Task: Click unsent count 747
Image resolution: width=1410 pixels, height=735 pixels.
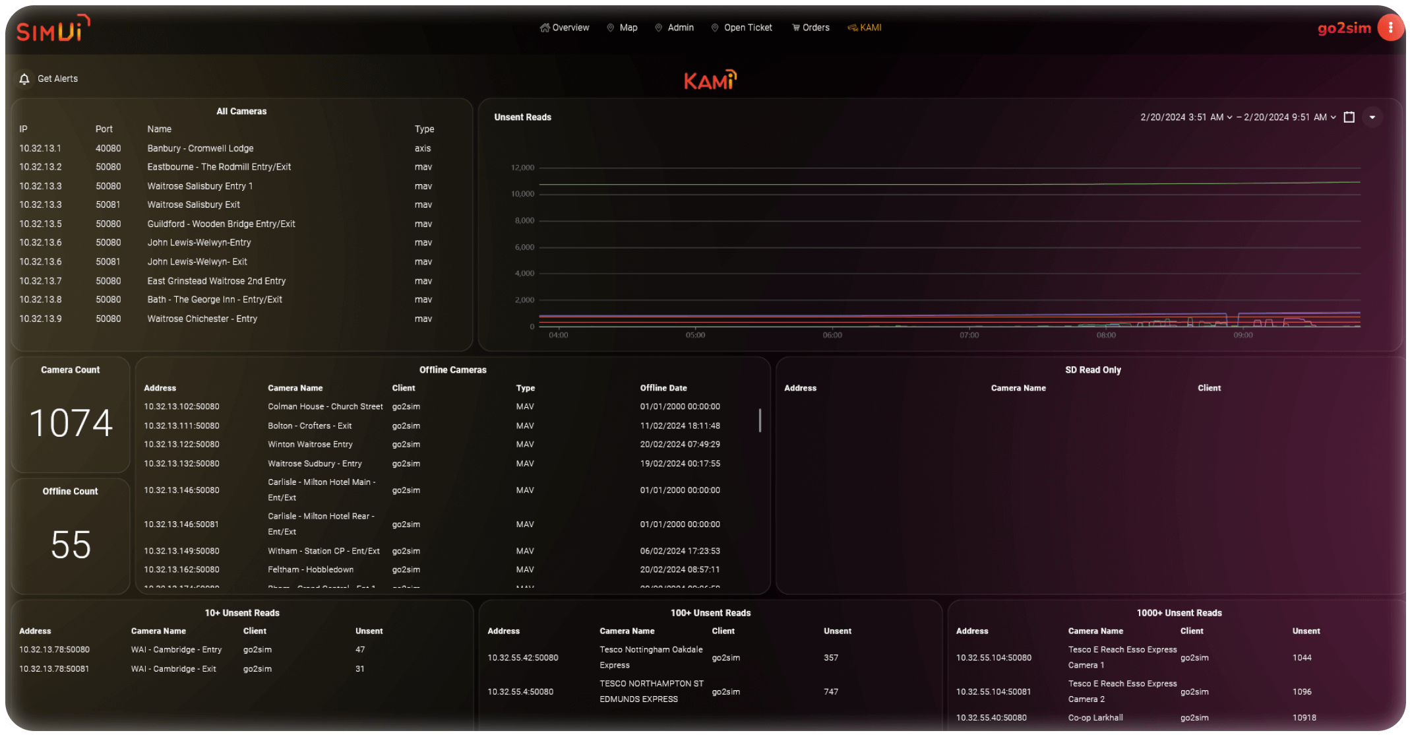Action: coord(831,692)
